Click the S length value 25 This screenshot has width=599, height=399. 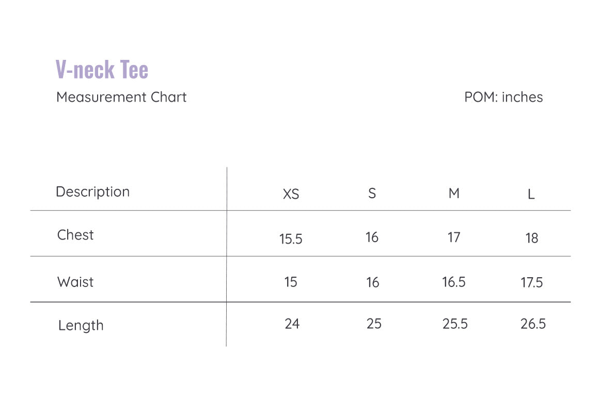[x=374, y=324]
